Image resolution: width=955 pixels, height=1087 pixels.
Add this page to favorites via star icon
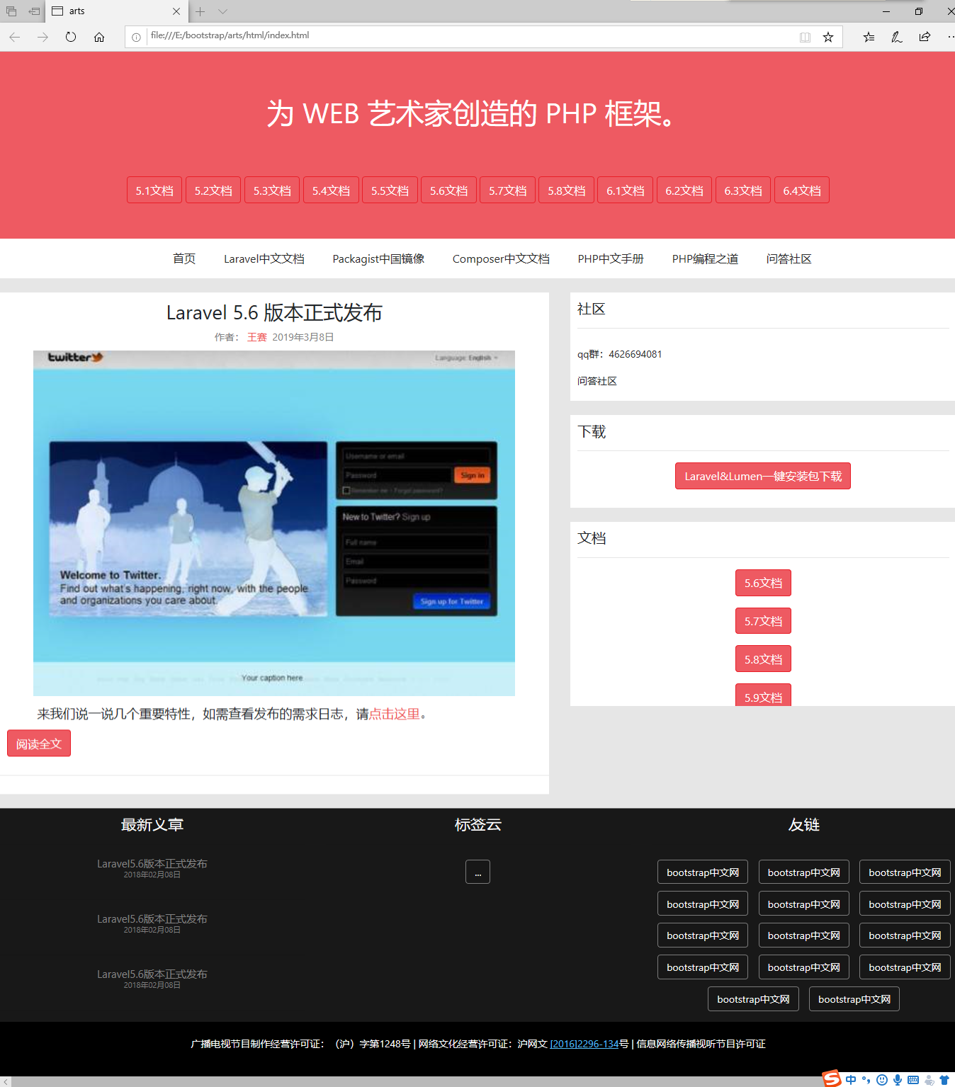828,37
